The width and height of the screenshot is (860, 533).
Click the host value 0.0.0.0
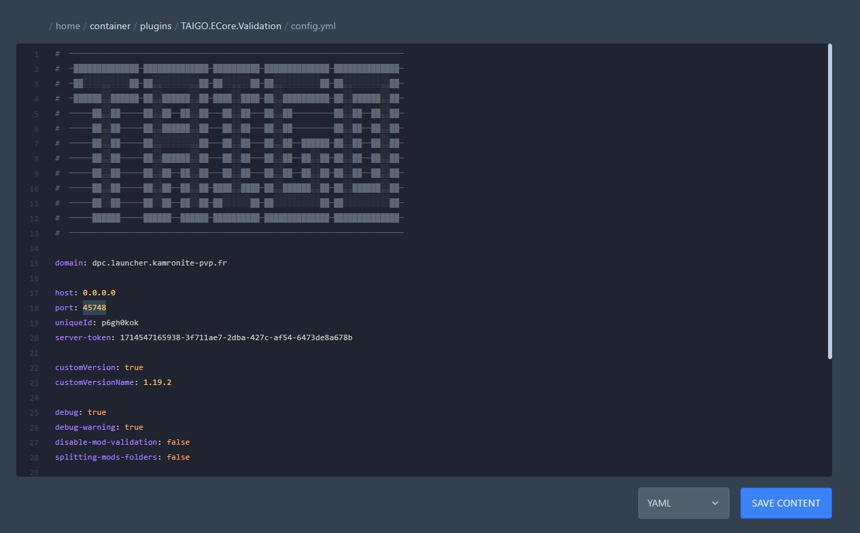click(x=99, y=293)
